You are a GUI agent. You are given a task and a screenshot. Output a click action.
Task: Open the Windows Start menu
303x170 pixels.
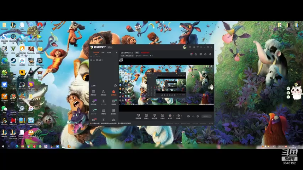point(3,147)
